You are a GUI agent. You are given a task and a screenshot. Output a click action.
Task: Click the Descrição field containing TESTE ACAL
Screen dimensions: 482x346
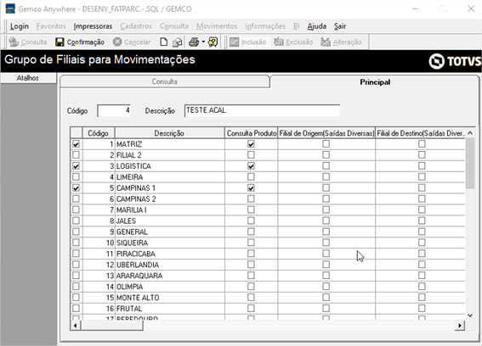click(262, 111)
